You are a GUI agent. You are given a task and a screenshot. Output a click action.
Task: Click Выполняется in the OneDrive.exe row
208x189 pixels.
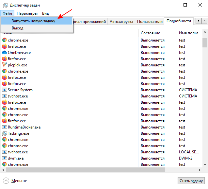click(152, 53)
